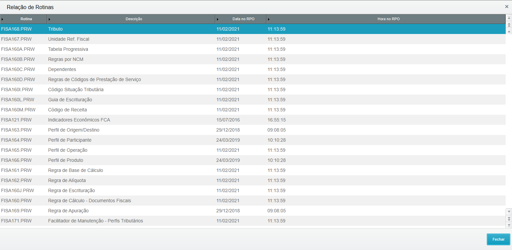The image size is (512, 250).
Task: Sort by the Descrição column header
Action: pos(134,19)
